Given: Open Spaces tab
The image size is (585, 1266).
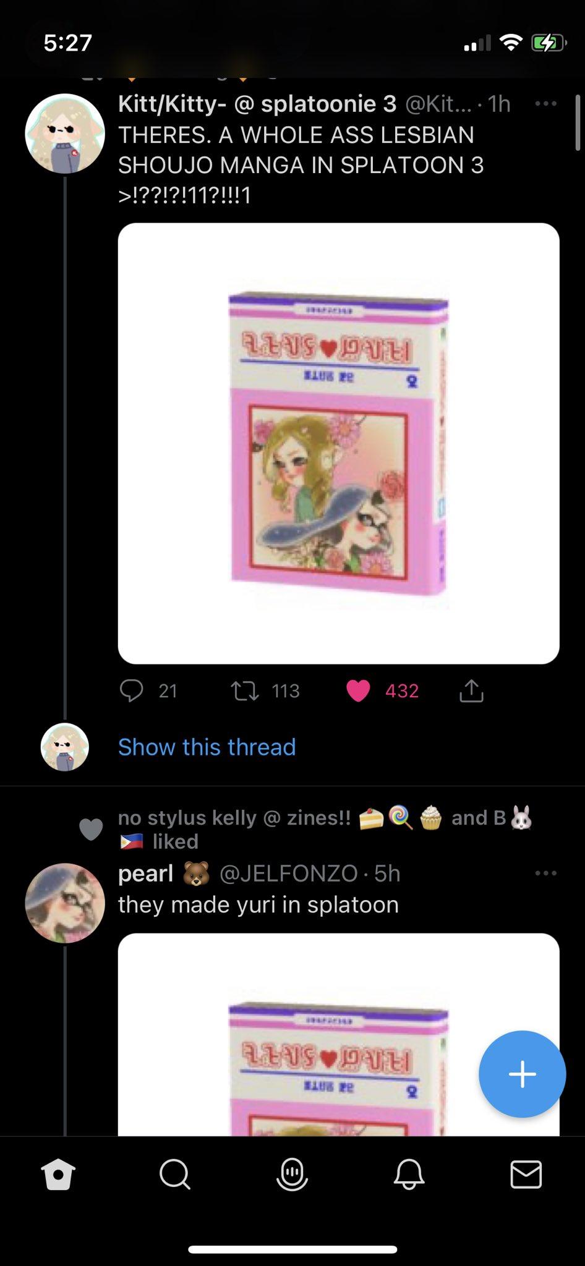Looking at the screenshot, I should [292, 1174].
